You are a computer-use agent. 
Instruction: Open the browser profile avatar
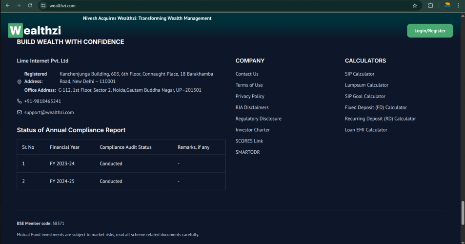tap(447, 5)
